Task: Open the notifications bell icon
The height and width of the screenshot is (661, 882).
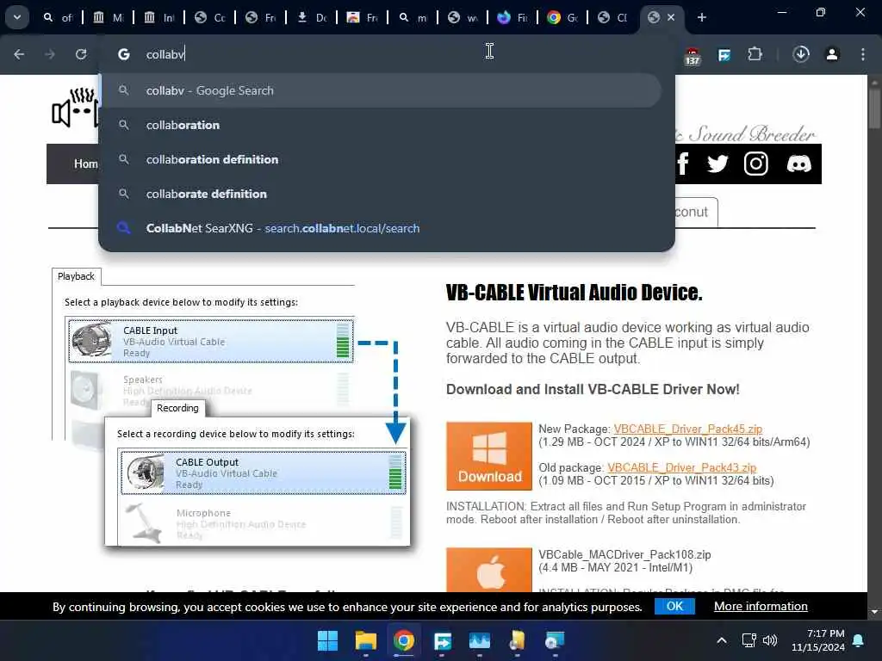Action: (859, 640)
